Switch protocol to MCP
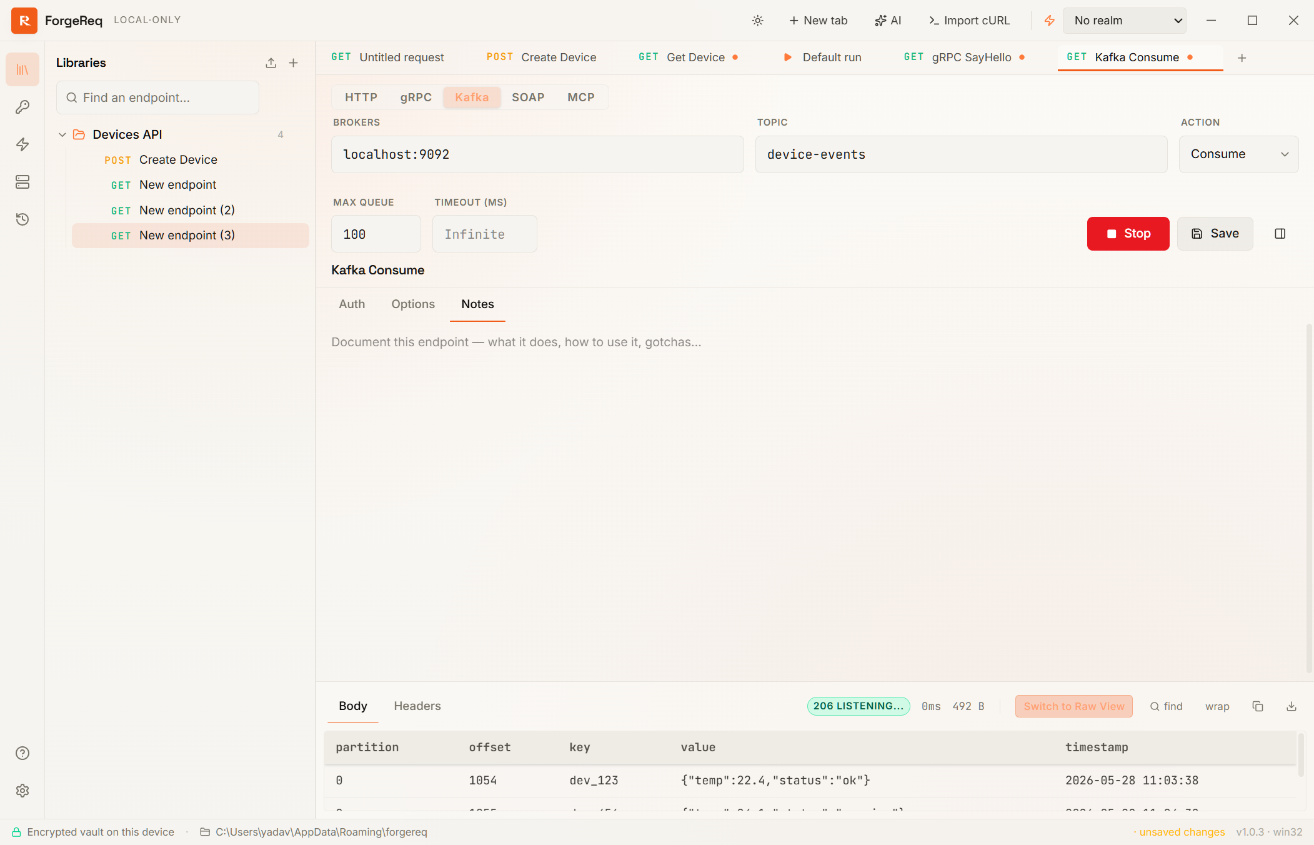1314x845 pixels. 580,97
